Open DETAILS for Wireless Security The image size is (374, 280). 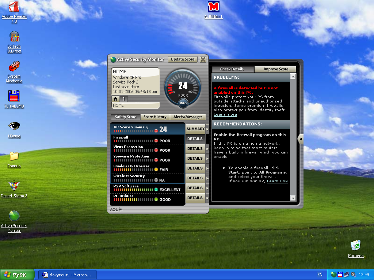(195, 178)
